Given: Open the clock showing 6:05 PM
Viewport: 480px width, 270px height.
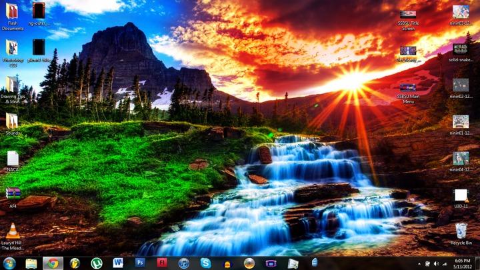Looking at the screenshot, I should tap(463, 263).
